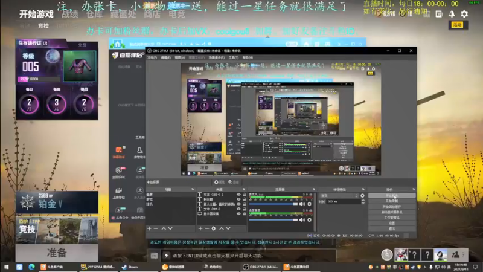Image resolution: width=483 pixels, height=272 pixels.
Task: Add a new scene with the plus icon
Action: click(x=149, y=228)
